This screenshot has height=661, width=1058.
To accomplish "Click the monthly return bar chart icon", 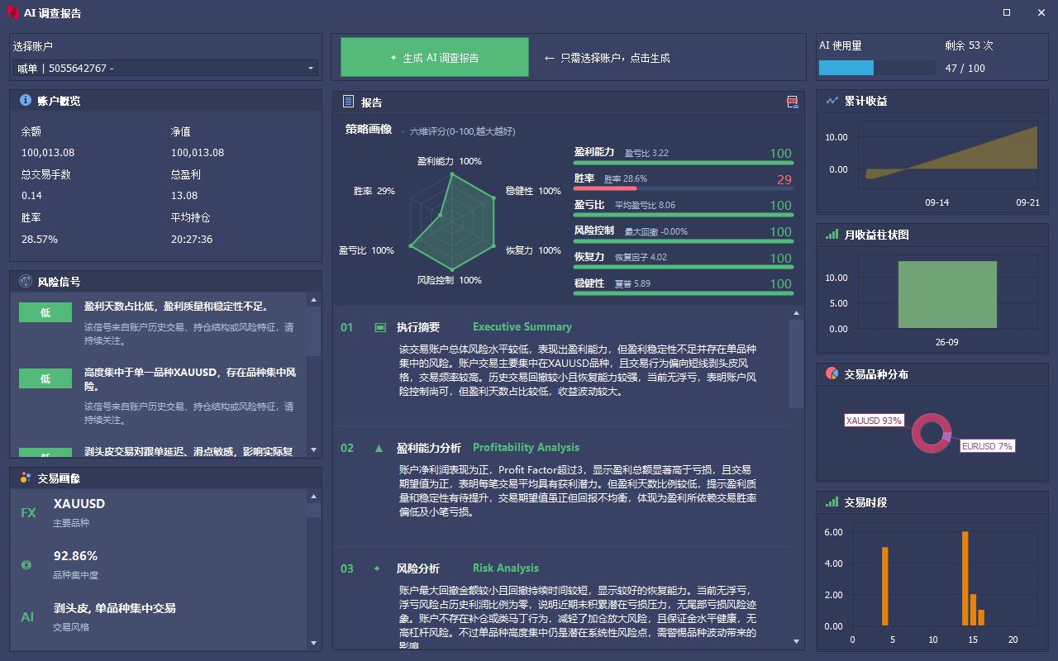I will click(x=832, y=235).
